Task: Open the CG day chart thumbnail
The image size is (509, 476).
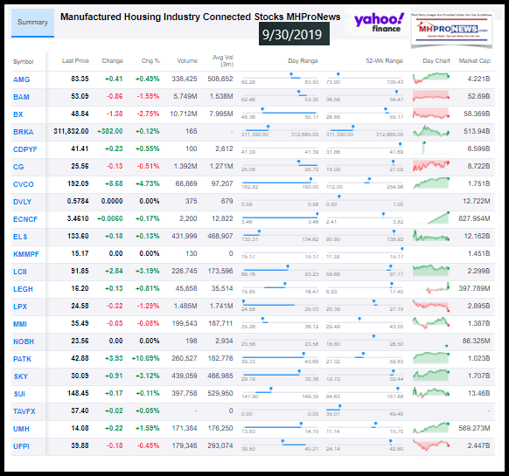Action: pyautogui.click(x=431, y=166)
